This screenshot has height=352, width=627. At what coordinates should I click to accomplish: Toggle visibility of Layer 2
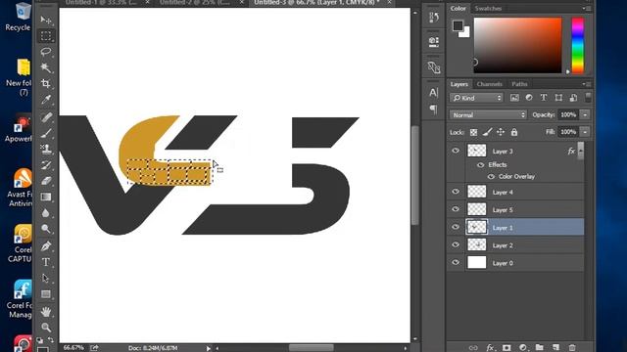(456, 245)
